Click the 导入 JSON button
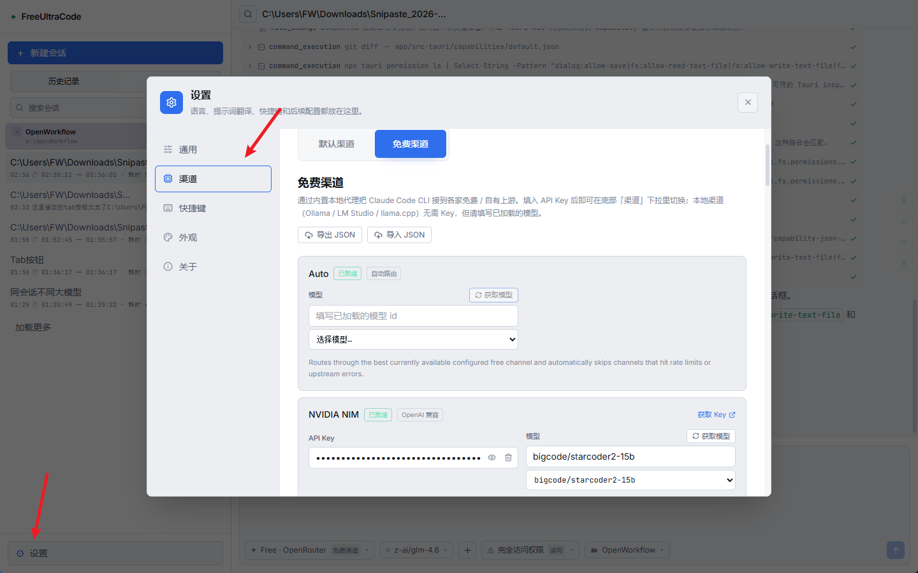The height and width of the screenshot is (573, 918). [x=399, y=235]
